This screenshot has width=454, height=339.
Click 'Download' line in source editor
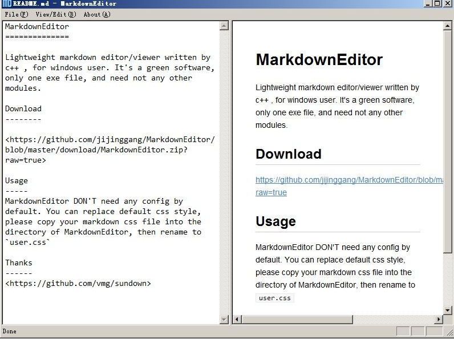(23, 108)
